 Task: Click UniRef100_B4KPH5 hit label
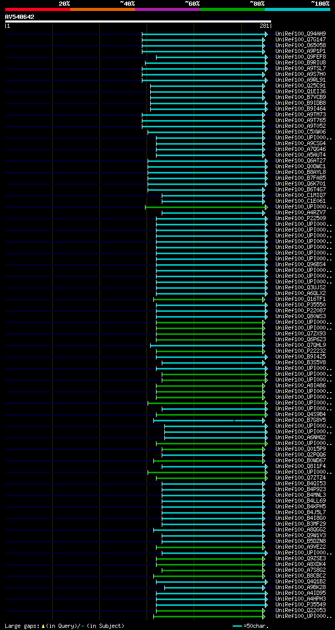(300, 506)
